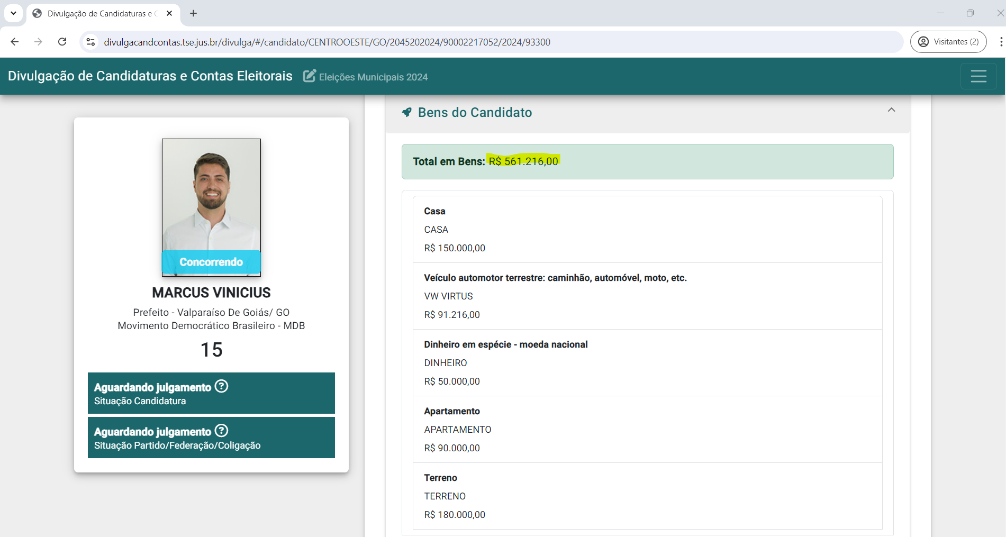Screen dimensions: 1006x537
Task: Open the tab search dropdown arrow
Action: 14,13
